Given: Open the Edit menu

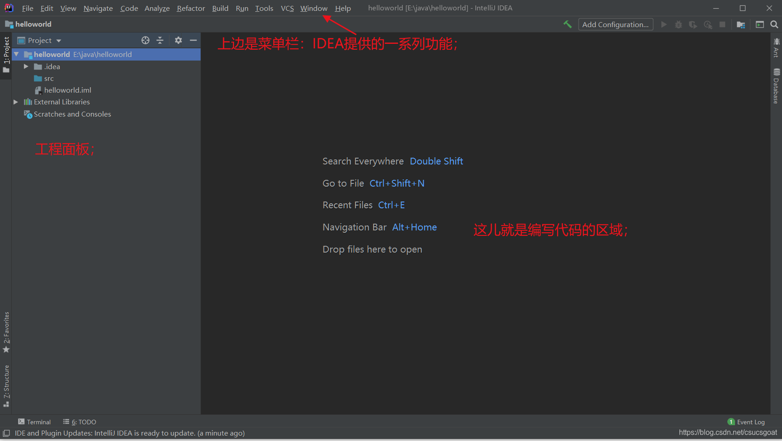Looking at the screenshot, I should coord(47,8).
